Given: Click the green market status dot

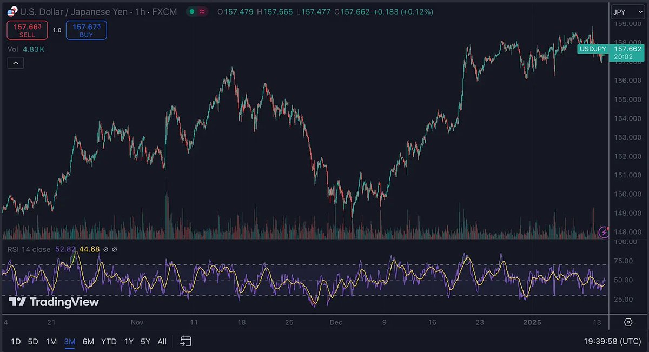Looking at the screenshot, I should 192,11.
